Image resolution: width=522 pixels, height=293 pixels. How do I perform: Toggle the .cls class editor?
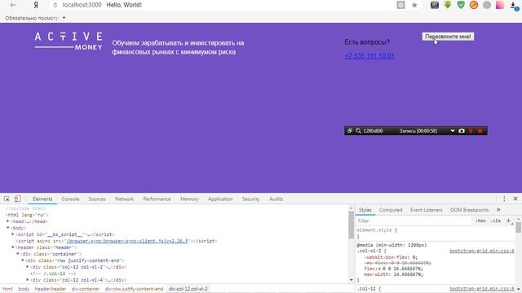click(496, 221)
